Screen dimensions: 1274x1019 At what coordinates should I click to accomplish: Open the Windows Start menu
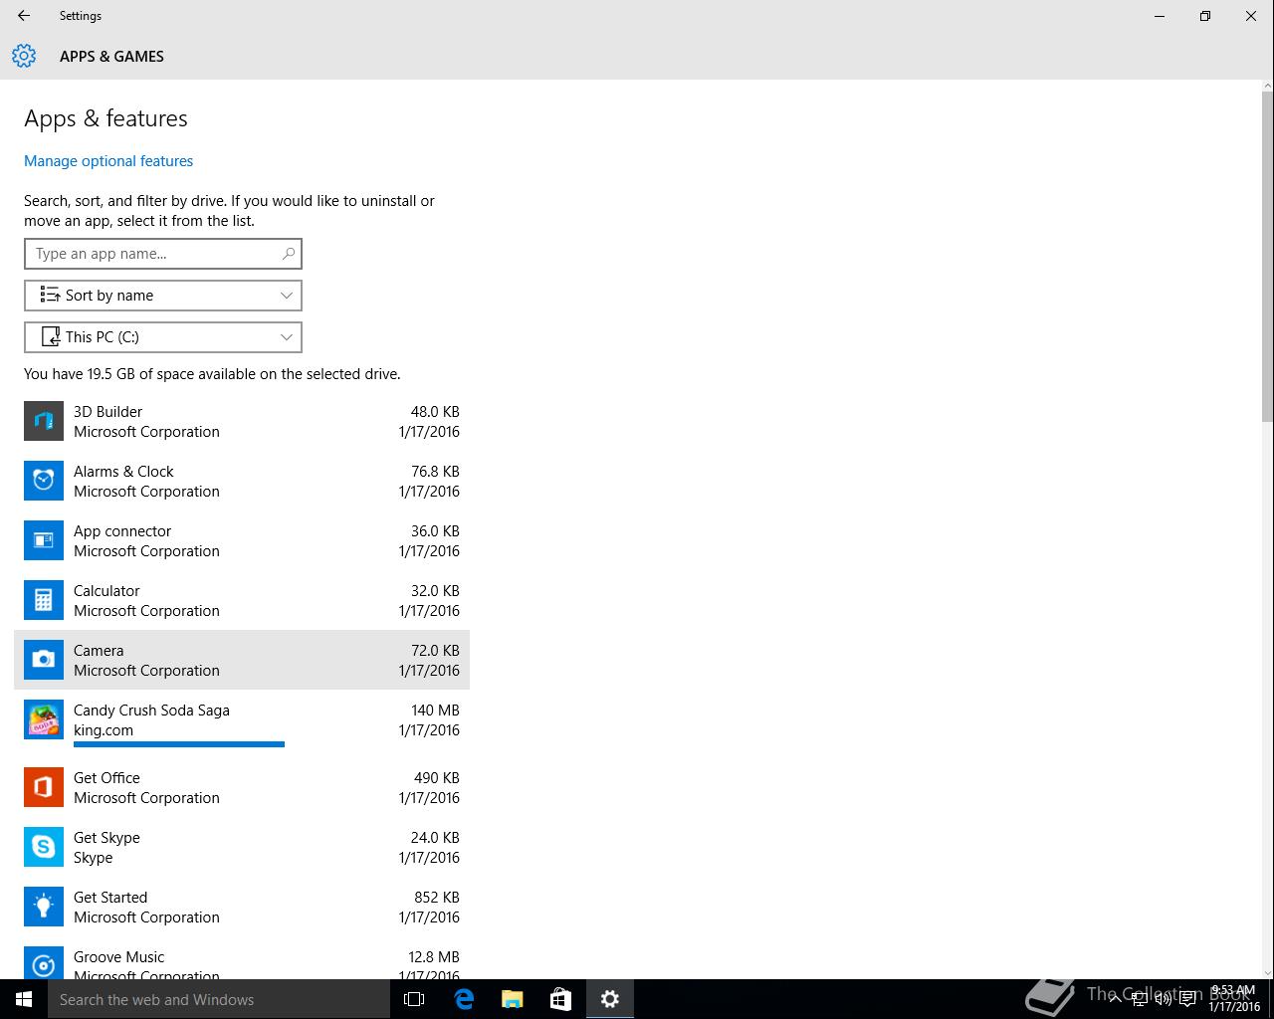(x=24, y=999)
